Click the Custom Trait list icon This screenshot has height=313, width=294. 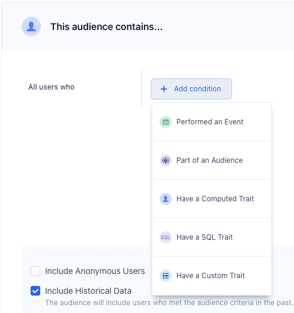(x=166, y=276)
